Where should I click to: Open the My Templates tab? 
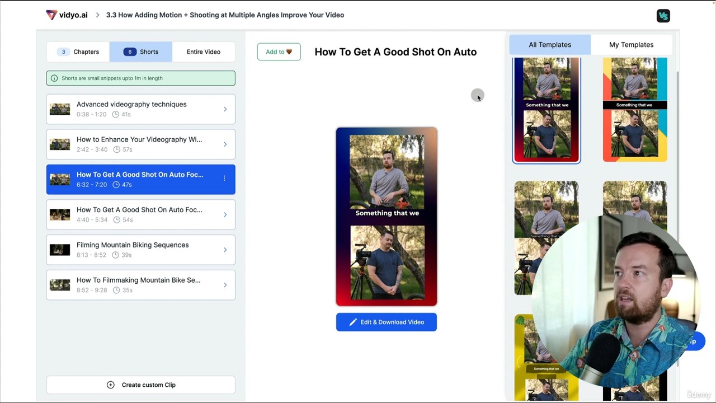point(631,45)
